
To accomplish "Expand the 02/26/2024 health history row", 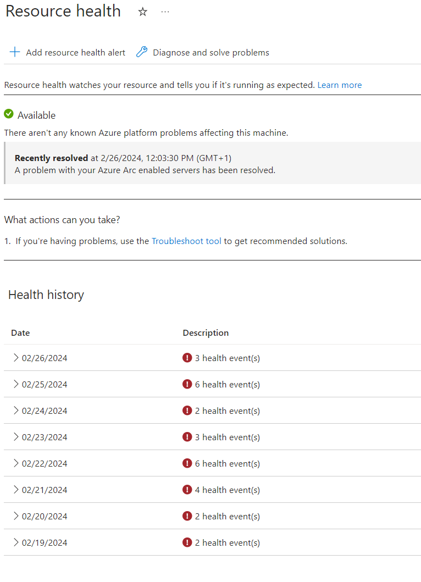I will coord(16,357).
